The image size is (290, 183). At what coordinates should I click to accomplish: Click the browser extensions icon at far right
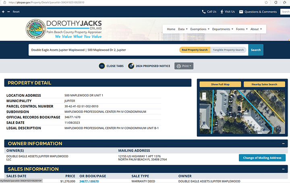tap(285, 2)
